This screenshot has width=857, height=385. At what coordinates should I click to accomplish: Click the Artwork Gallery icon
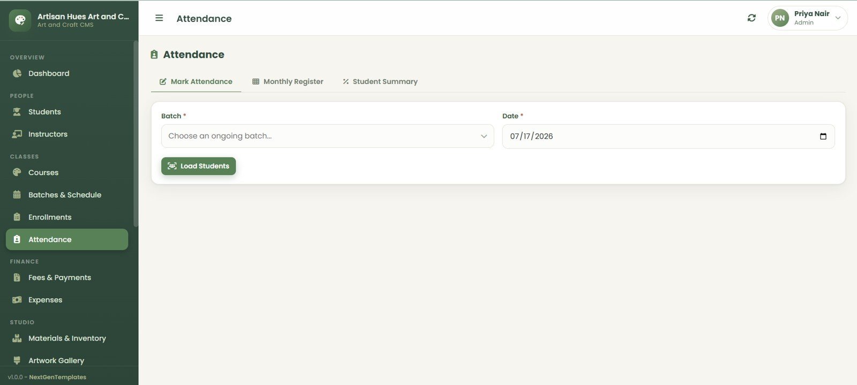point(17,360)
